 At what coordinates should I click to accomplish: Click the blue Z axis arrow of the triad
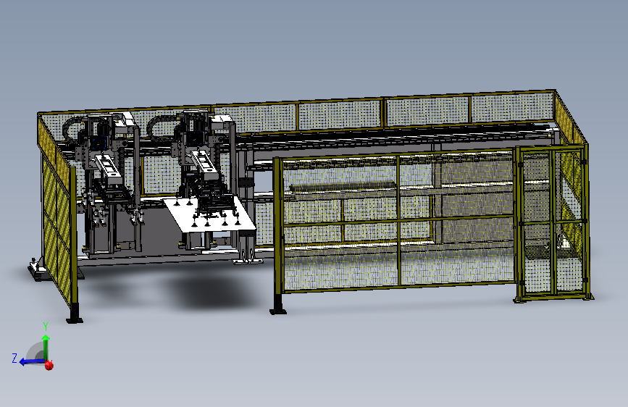click(x=32, y=361)
